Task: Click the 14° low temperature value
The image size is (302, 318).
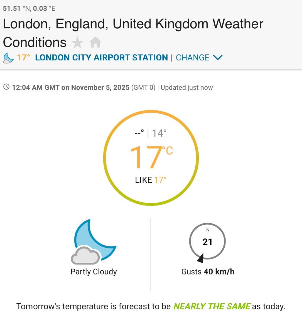Action: 159,133
